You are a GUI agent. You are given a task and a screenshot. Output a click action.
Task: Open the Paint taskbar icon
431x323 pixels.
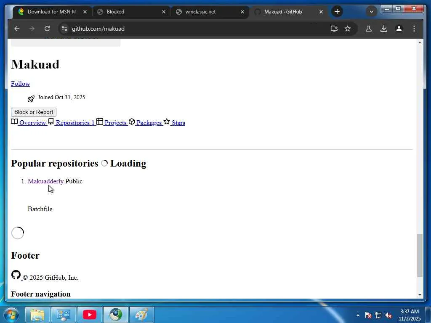point(142,315)
